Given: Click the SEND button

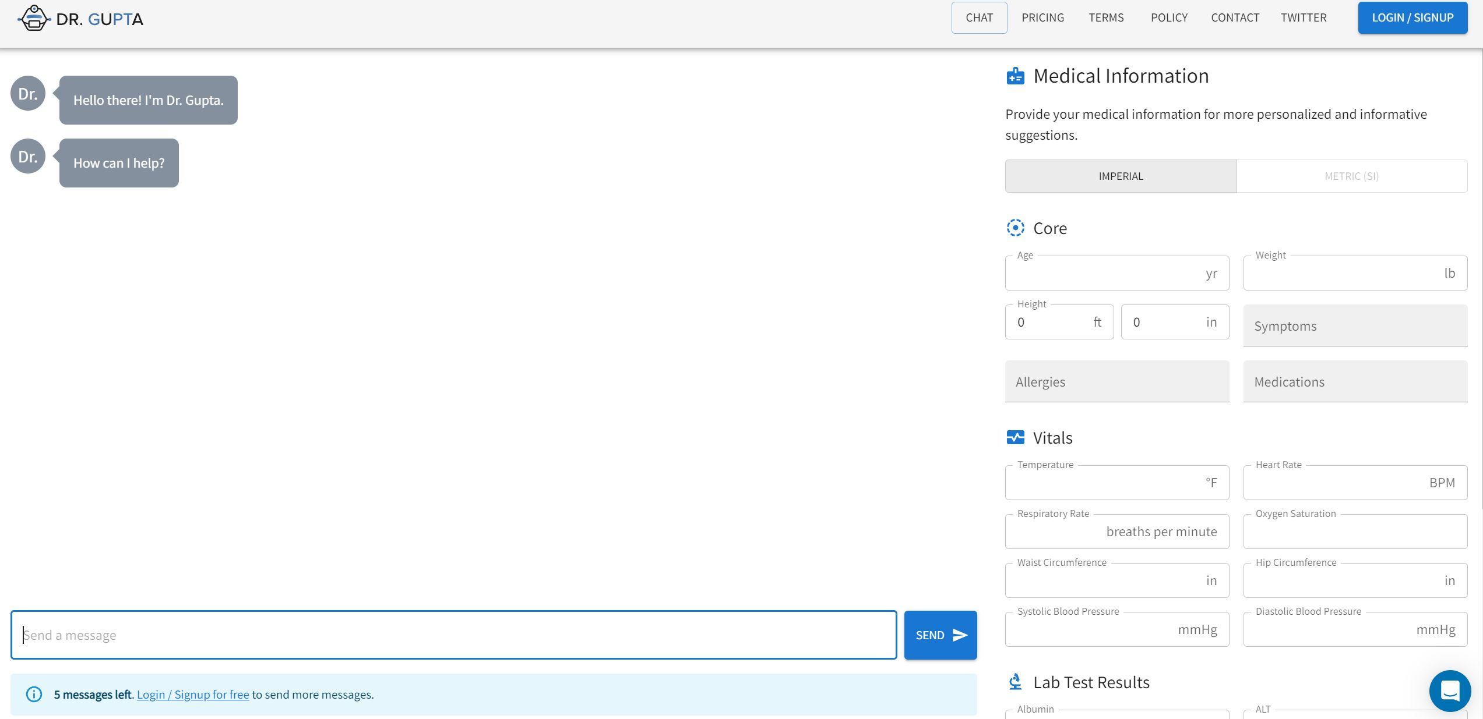Looking at the screenshot, I should [940, 635].
